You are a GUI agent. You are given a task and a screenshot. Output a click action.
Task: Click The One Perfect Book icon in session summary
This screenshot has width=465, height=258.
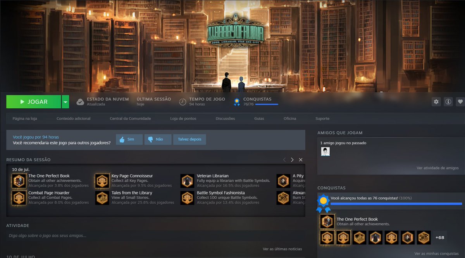19,181
